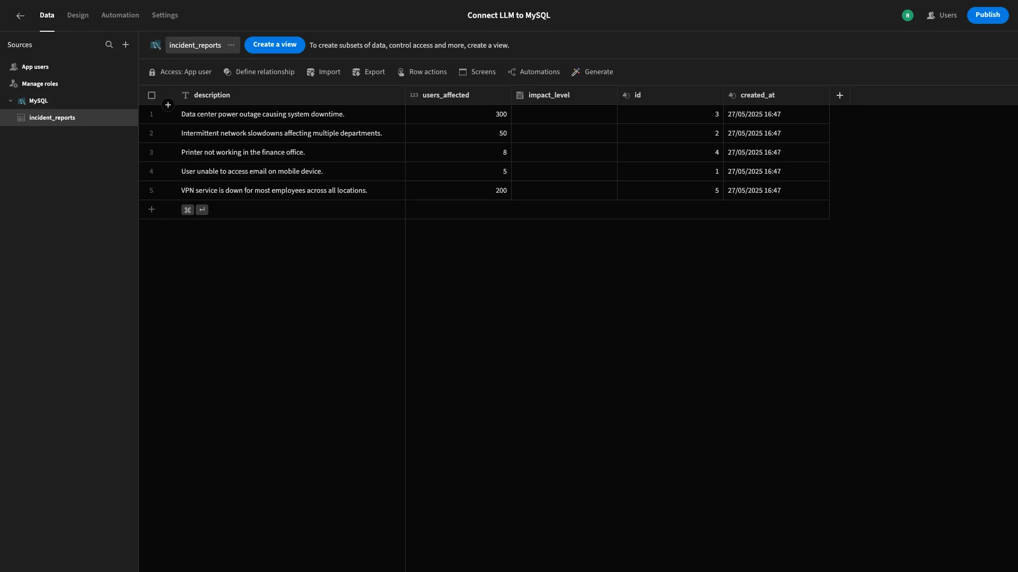Image resolution: width=1018 pixels, height=572 pixels.
Task: Click the App users icon in sidebar
Action: (14, 67)
